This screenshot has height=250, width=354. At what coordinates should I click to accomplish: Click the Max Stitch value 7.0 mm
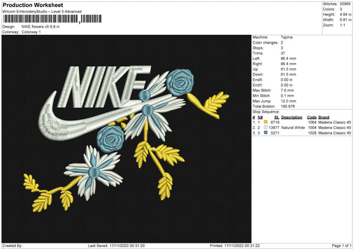287,90
